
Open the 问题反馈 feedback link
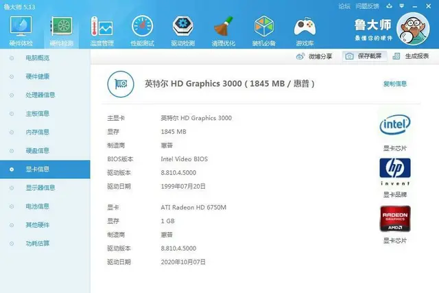point(367,6)
